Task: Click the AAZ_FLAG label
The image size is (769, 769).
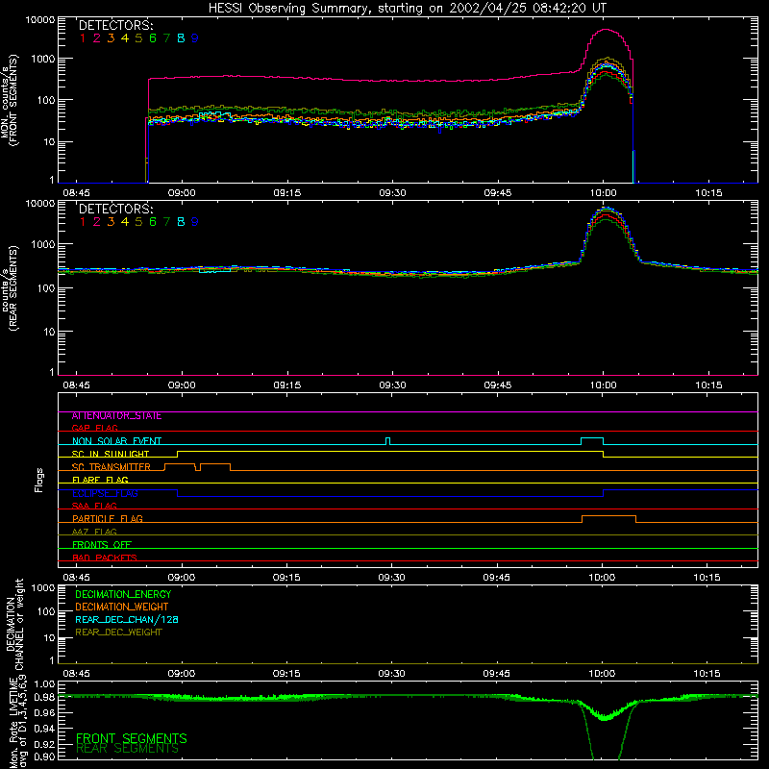Action: pyautogui.click(x=94, y=532)
